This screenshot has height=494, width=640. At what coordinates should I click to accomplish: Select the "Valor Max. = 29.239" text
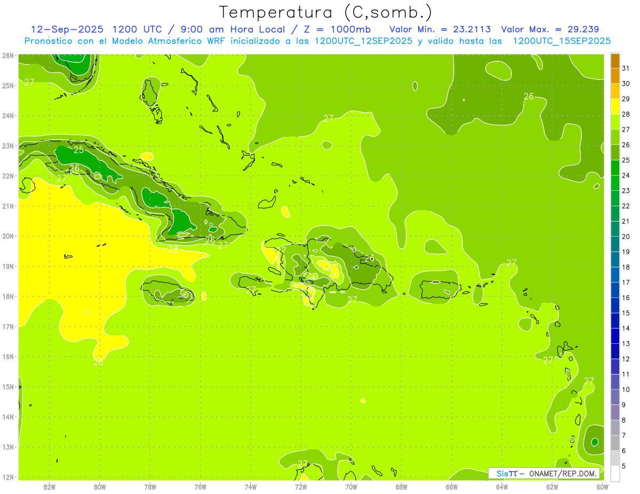[550, 29]
